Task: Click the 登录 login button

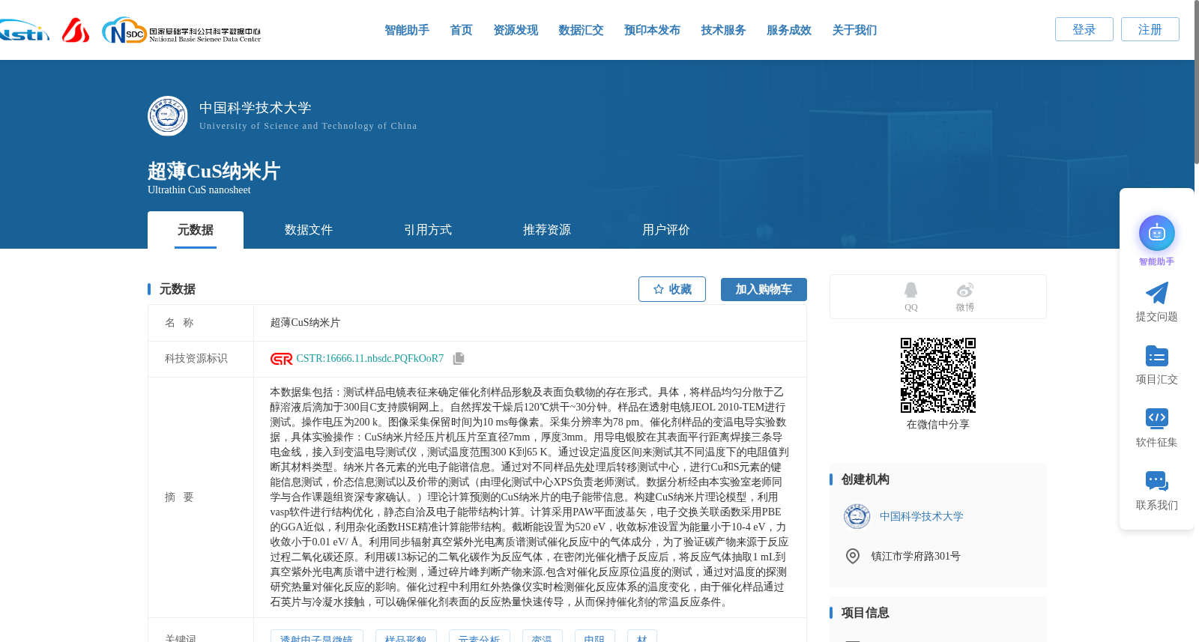Action: pyautogui.click(x=1084, y=29)
